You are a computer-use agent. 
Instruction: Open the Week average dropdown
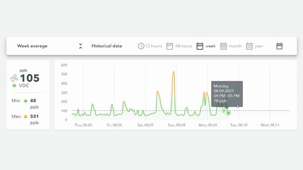[x=50, y=46]
